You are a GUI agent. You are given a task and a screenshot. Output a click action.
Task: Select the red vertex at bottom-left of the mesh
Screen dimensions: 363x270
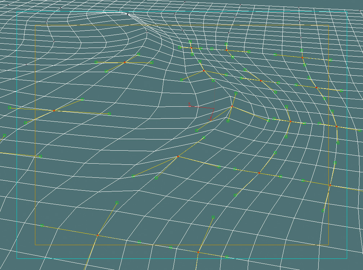[x=98, y=235]
